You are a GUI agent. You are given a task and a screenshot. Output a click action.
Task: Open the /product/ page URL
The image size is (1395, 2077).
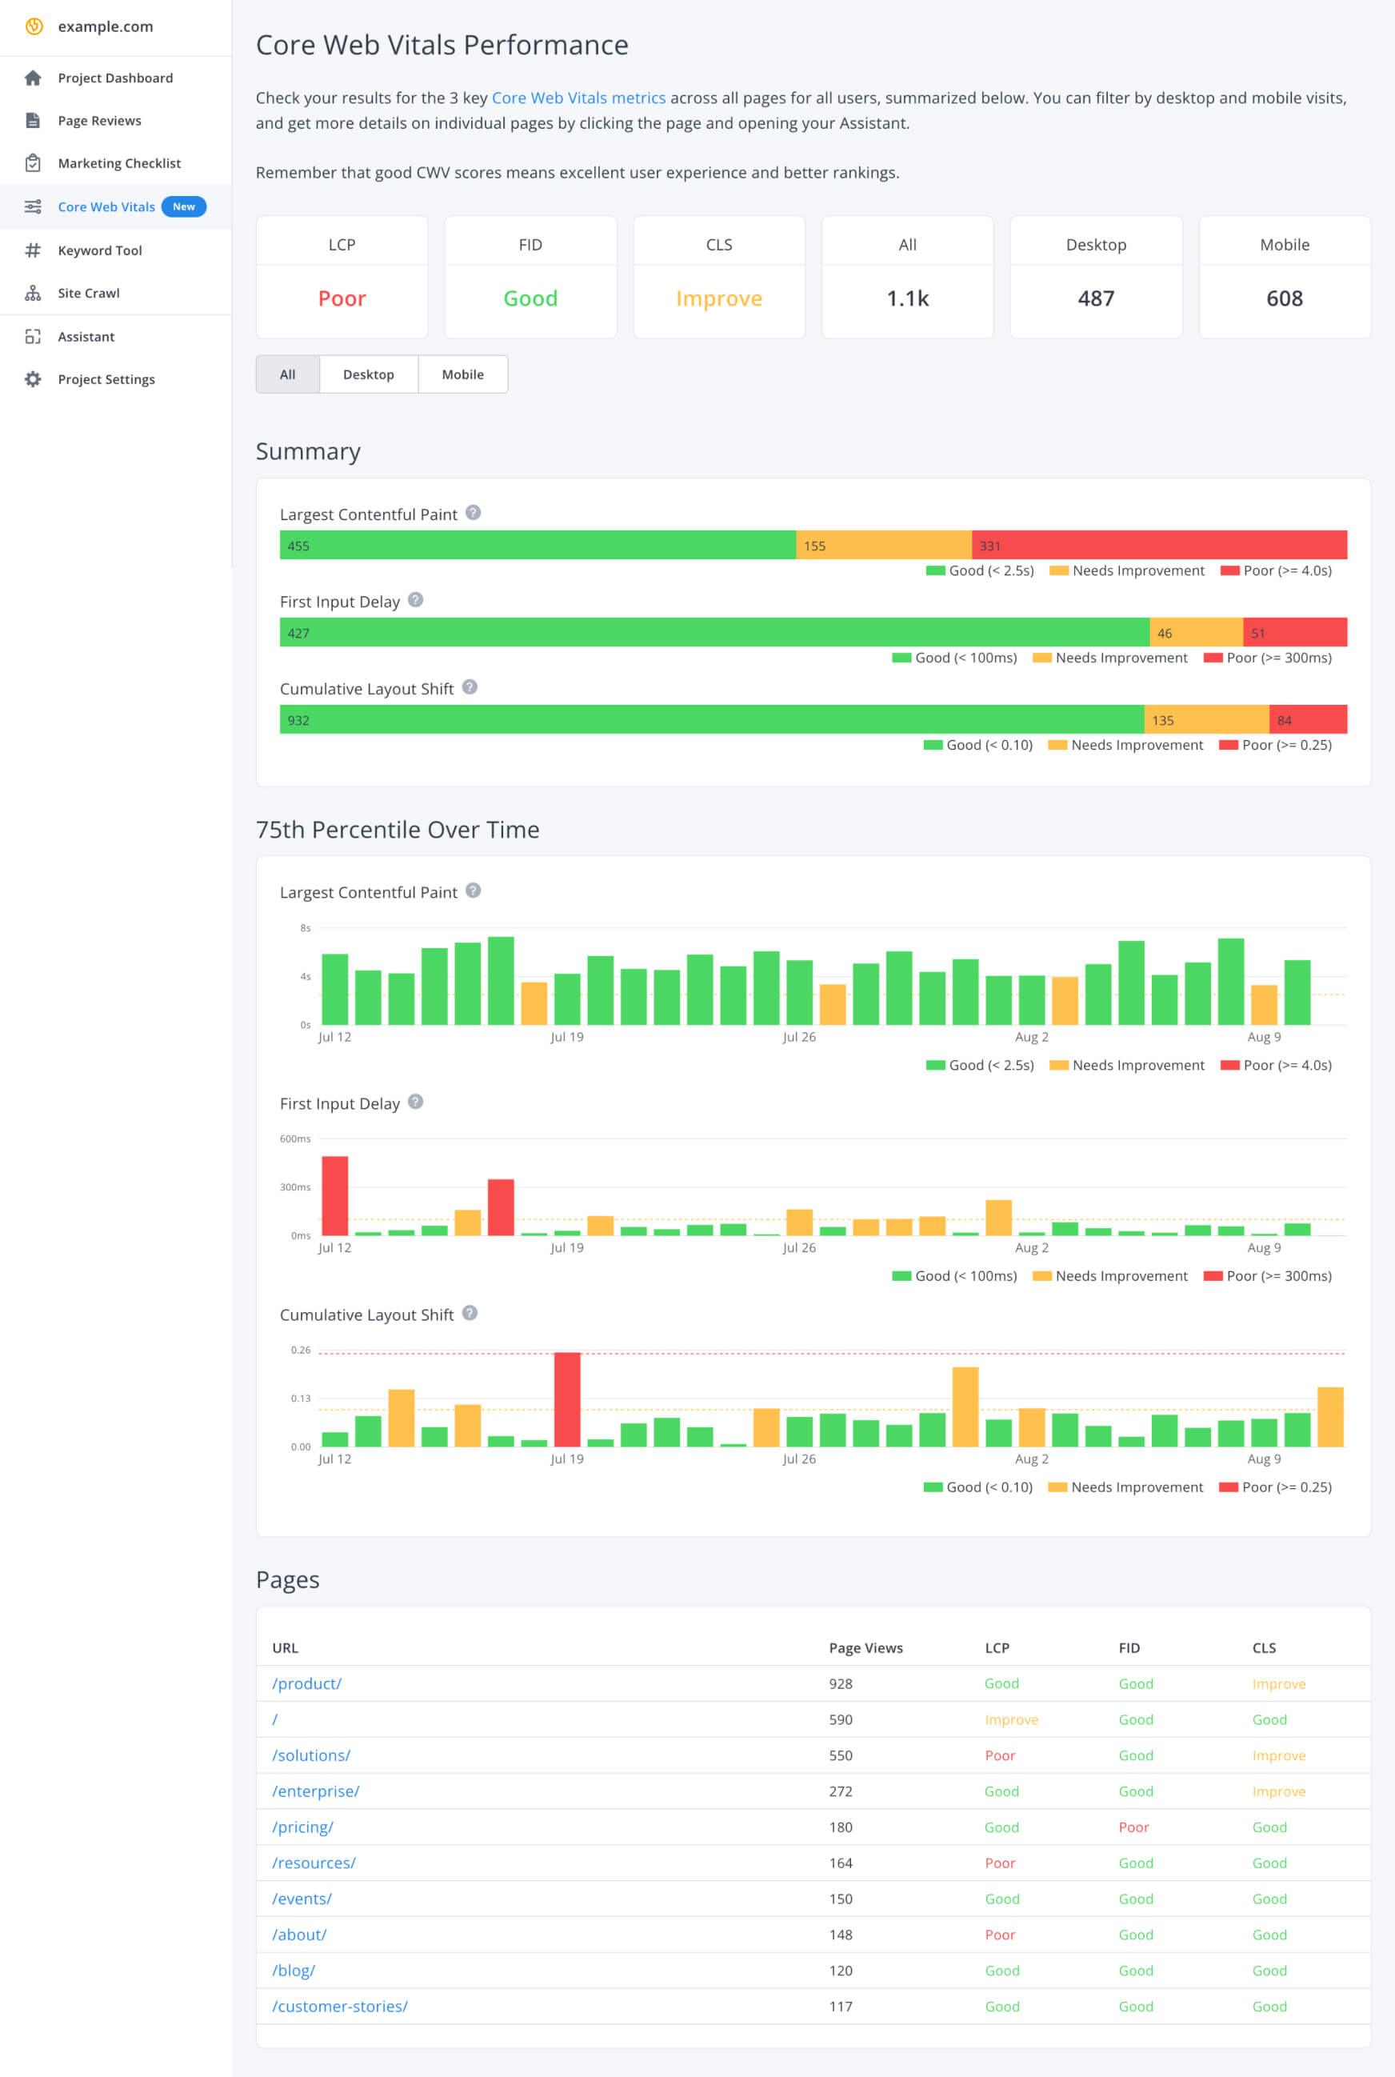pos(307,1683)
